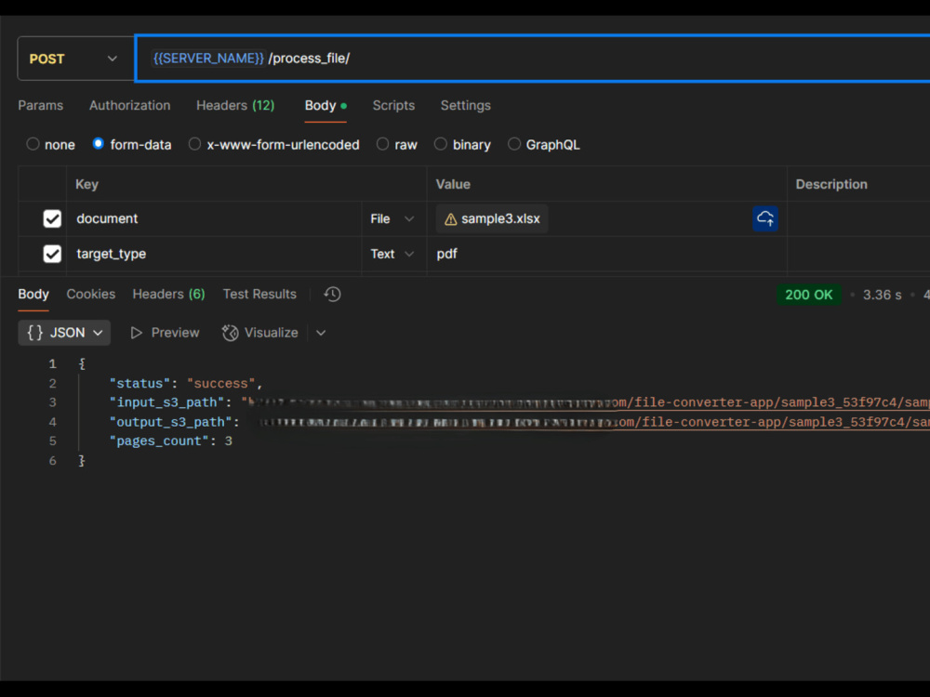Open the JSON format dropdown
The image size is (930, 697).
click(x=64, y=333)
